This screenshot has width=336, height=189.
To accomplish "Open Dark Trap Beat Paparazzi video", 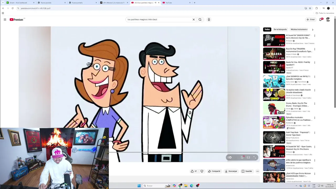I will click(x=274, y=137).
